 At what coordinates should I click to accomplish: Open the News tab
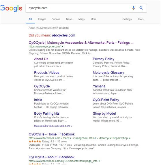(69, 19)
